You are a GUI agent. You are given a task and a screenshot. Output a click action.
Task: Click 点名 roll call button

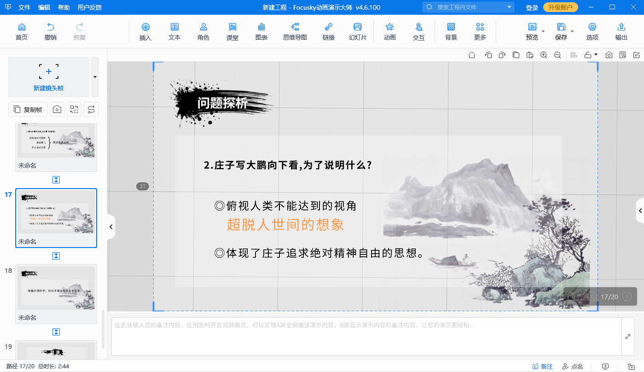[x=573, y=366]
